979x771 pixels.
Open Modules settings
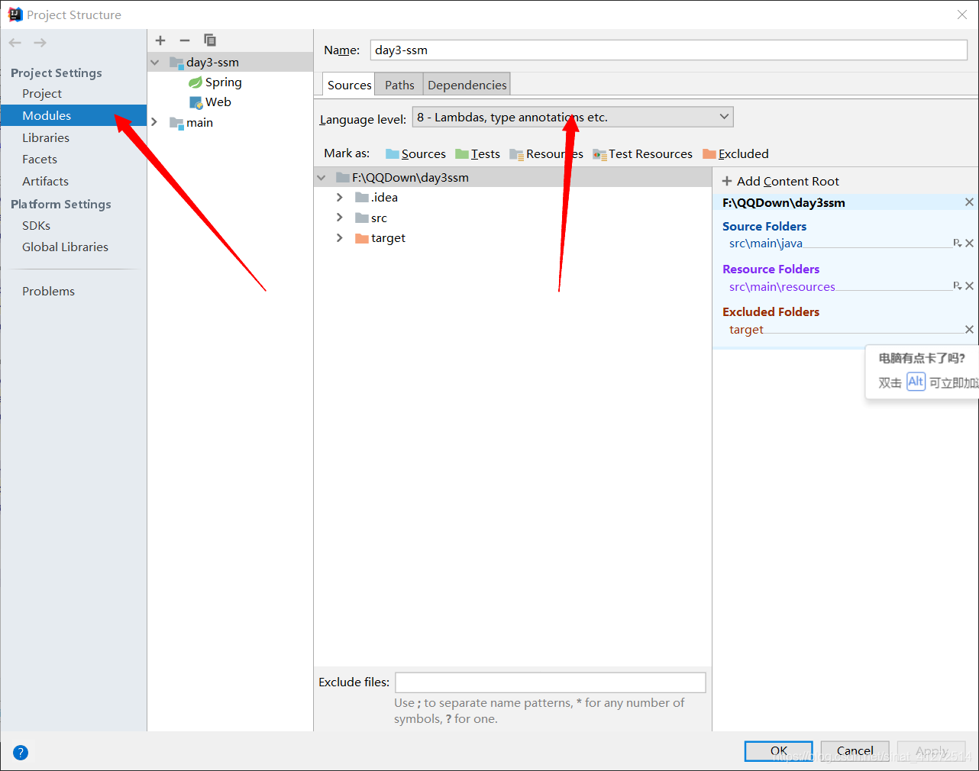[73, 115]
